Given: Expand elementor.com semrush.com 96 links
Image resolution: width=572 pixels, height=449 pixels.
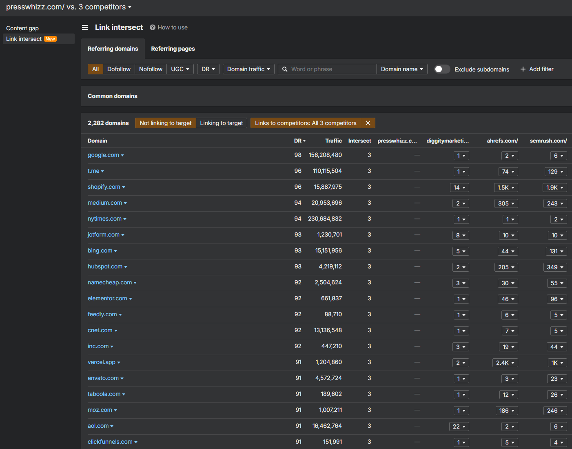Looking at the screenshot, I should click(x=557, y=299).
